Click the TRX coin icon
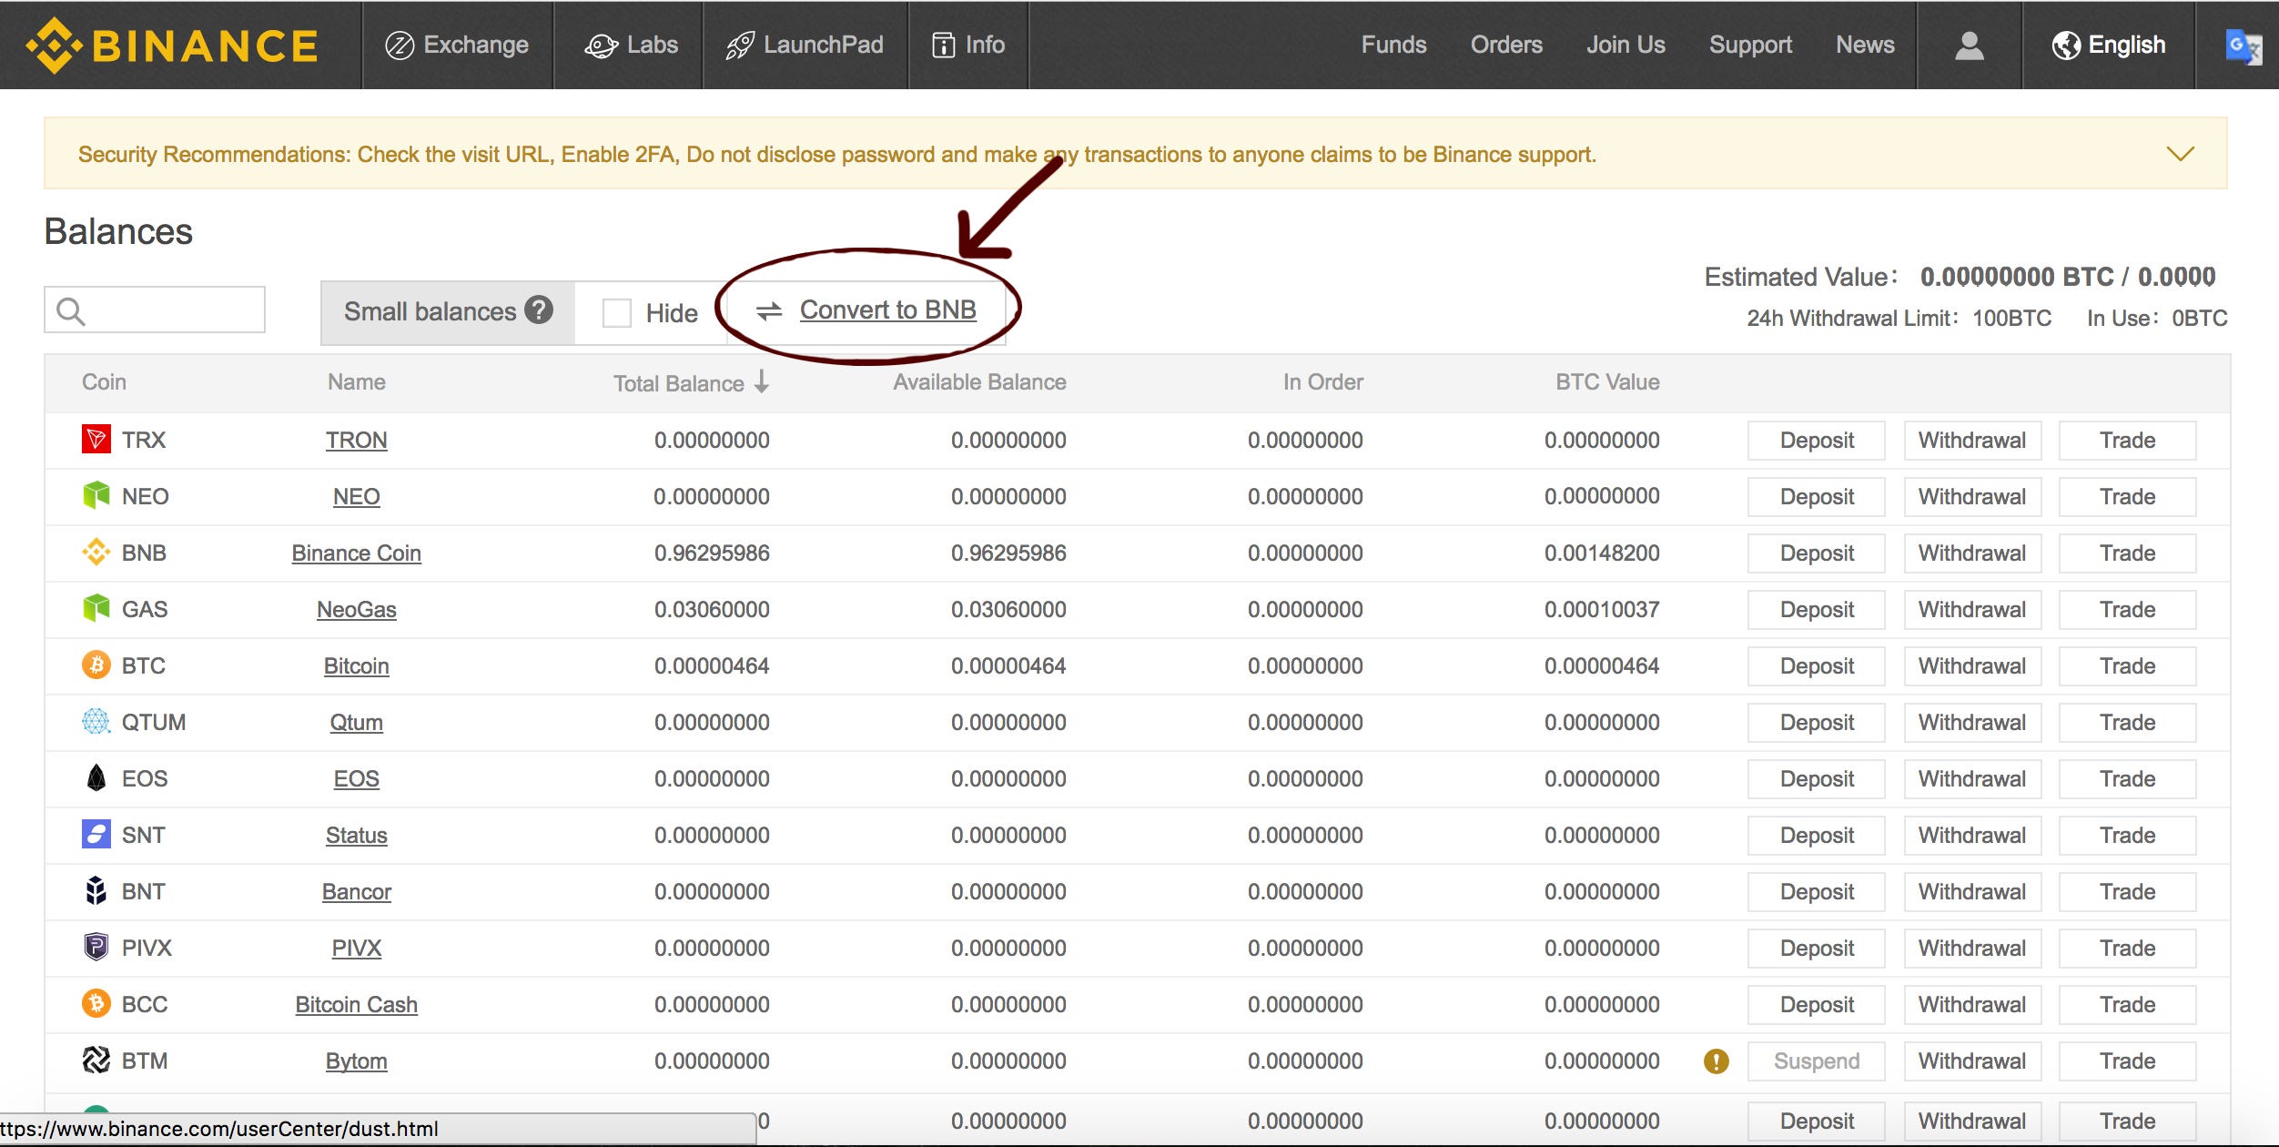 96,440
